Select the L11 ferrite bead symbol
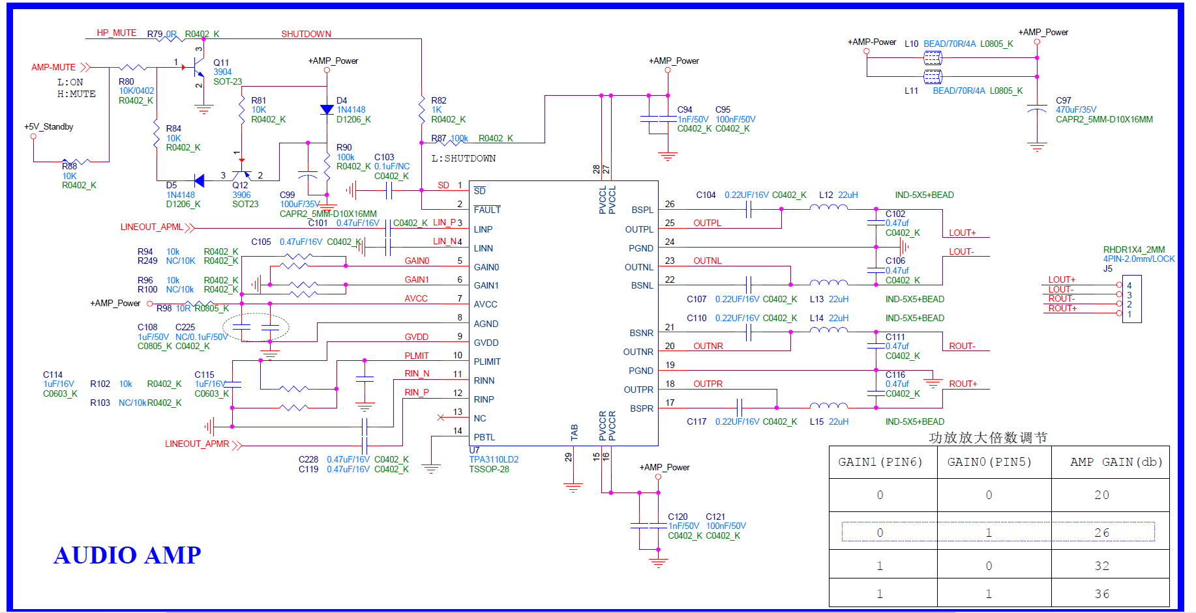The height and width of the screenshot is (613, 1196). pyautogui.click(x=933, y=77)
